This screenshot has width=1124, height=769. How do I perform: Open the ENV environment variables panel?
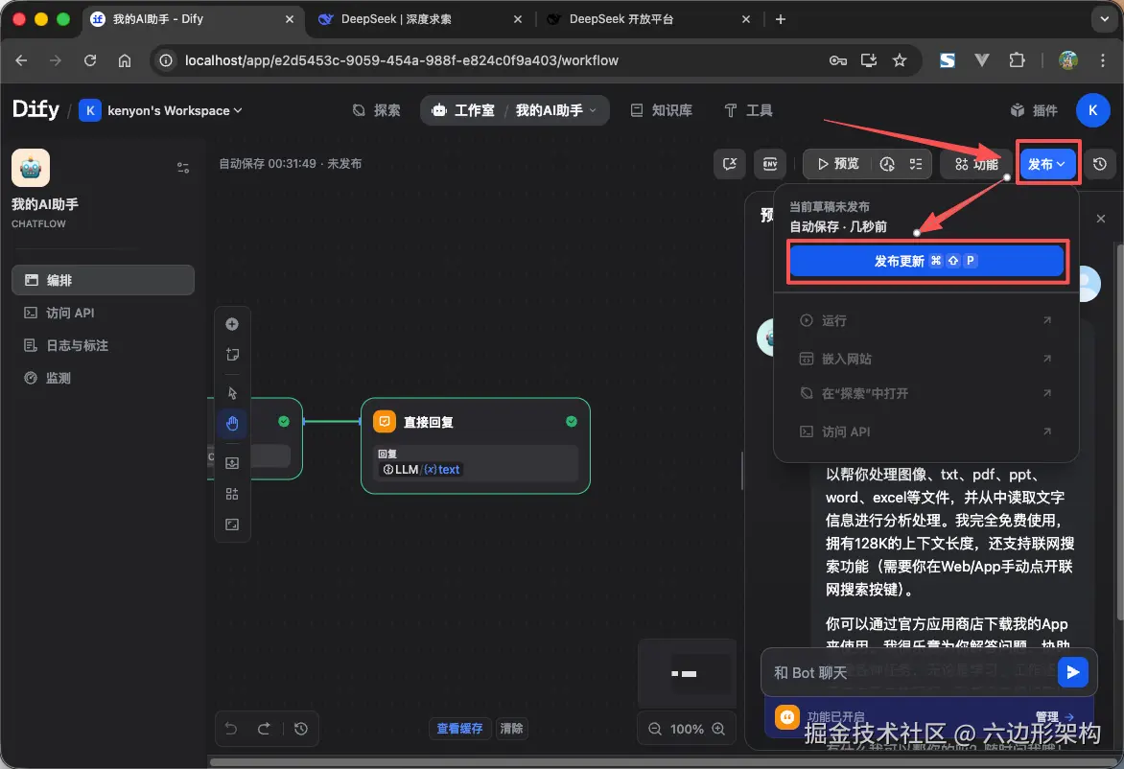coord(769,163)
